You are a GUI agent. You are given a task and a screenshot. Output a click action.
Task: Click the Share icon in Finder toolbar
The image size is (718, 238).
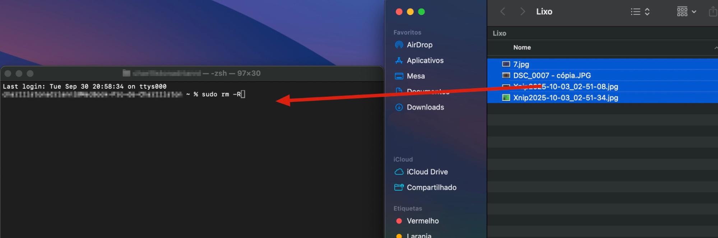[x=713, y=12]
